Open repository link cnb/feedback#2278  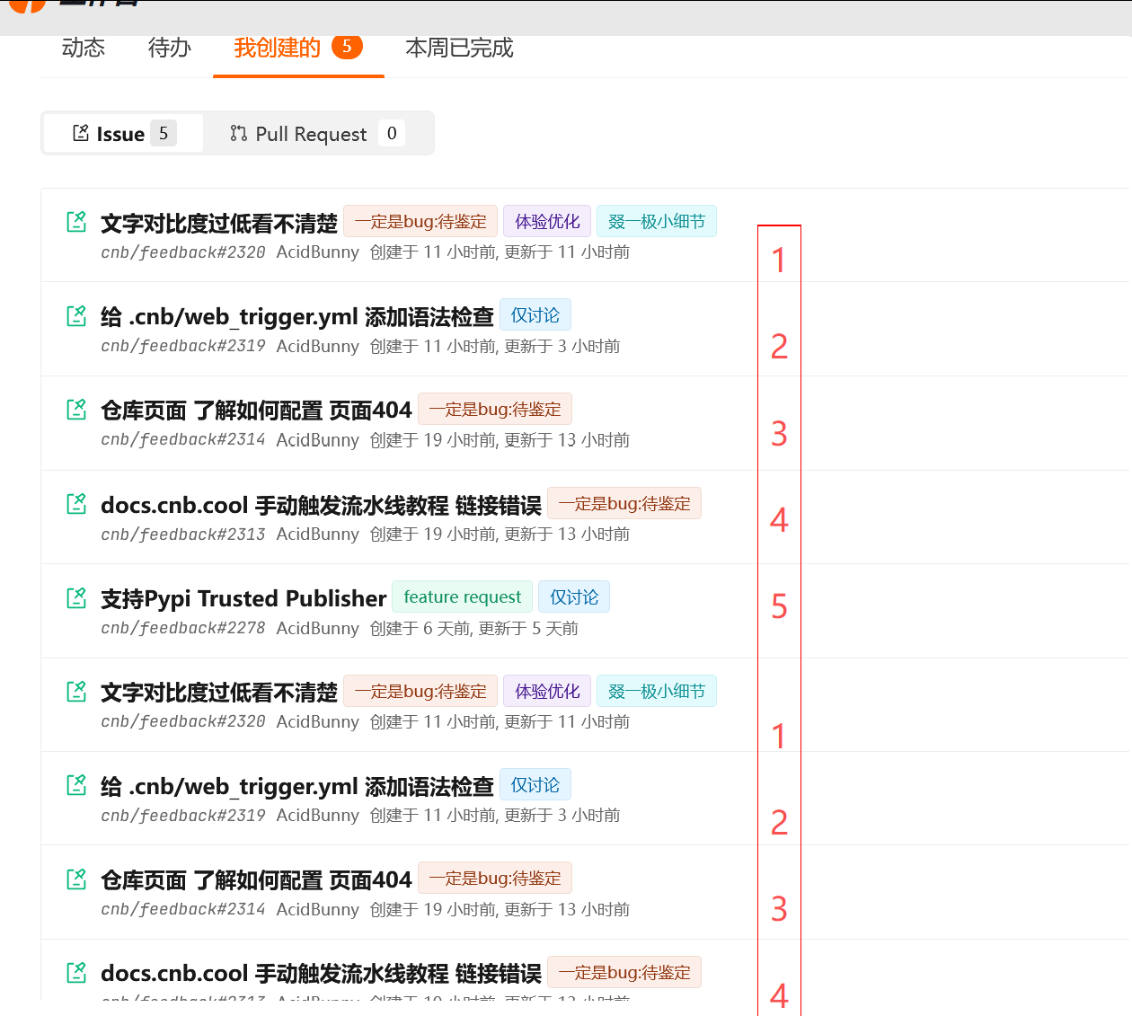point(182,628)
